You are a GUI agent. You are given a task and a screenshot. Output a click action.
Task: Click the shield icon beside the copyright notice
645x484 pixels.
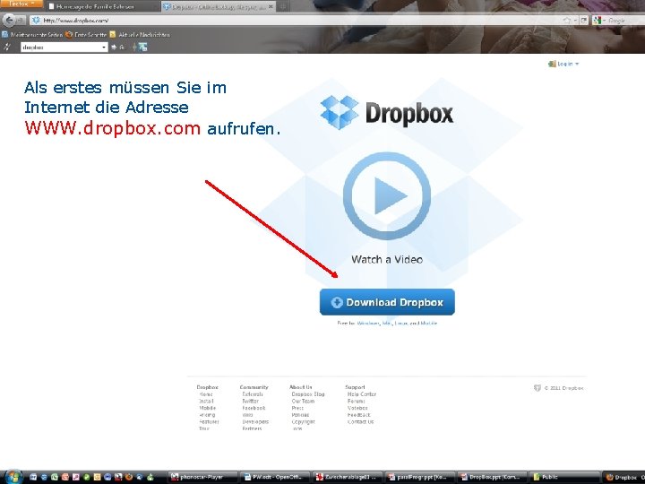click(537, 388)
